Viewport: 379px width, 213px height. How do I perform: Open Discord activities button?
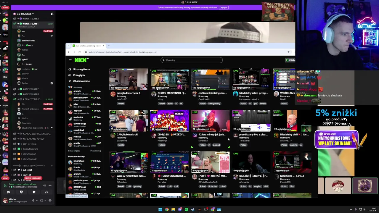pyautogui.click(x=34, y=192)
